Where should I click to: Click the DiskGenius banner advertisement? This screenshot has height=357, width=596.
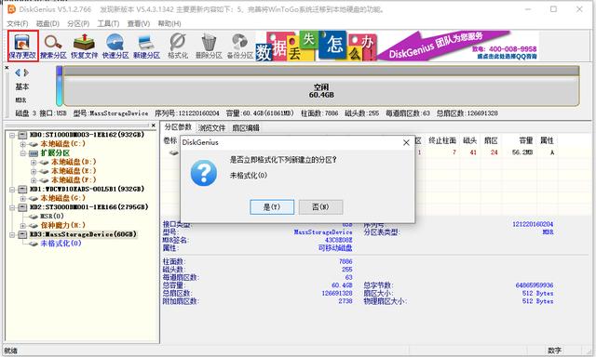click(x=398, y=46)
